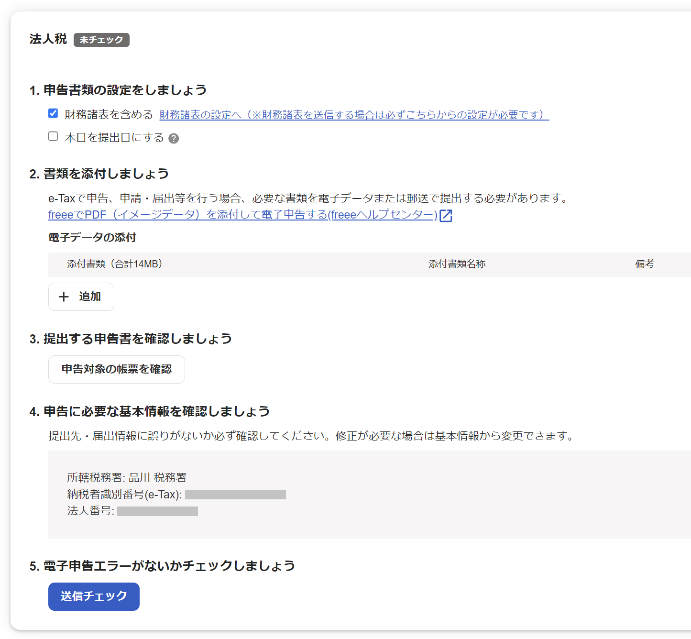Screen dimensions: 691x639
Task: Click the 添付書類（合計14MB） column header
Action: [115, 264]
